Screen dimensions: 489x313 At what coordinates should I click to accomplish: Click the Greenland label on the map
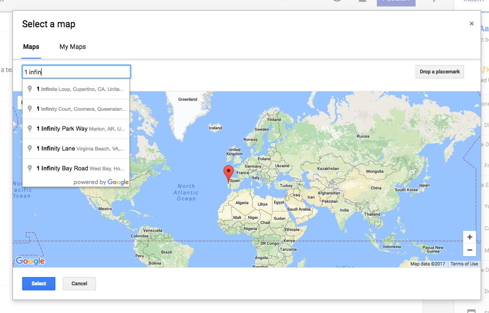click(187, 99)
